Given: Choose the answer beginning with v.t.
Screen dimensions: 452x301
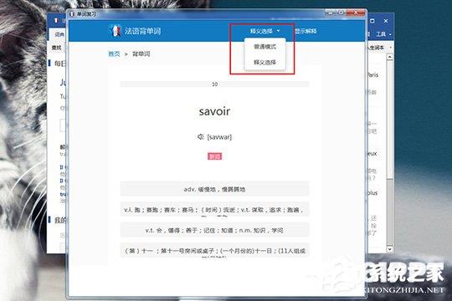Looking at the screenshot, I should tap(214, 230).
